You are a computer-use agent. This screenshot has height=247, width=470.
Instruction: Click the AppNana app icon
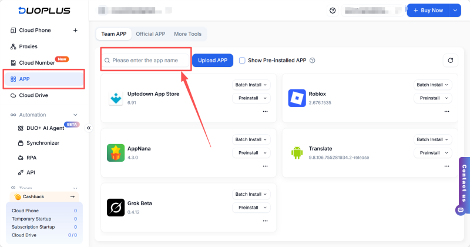click(116, 153)
